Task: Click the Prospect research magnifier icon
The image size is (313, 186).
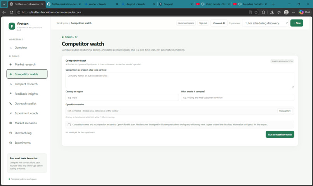Action: (x=10, y=84)
